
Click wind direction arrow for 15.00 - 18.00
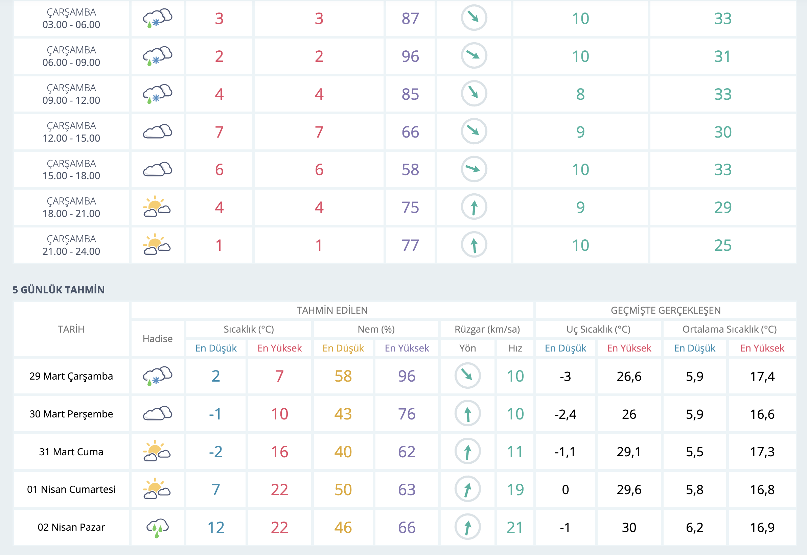click(474, 169)
